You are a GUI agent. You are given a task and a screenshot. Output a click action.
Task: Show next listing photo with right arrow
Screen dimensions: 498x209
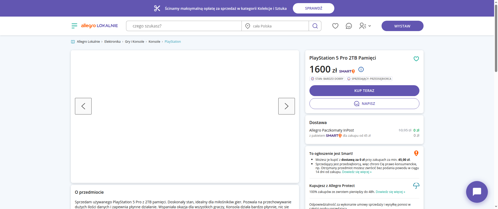287,106
